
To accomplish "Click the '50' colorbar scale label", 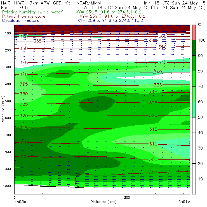I will [x=200, y=117].
